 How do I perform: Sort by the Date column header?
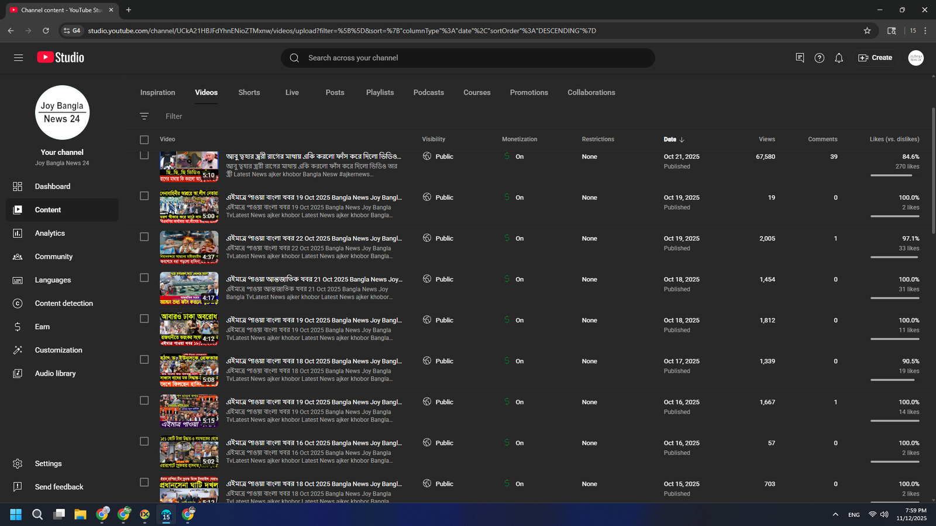tap(670, 139)
